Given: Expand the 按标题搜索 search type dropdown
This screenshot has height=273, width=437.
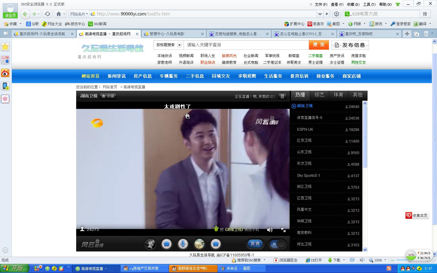Looking at the screenshot, I should point(179,45).
